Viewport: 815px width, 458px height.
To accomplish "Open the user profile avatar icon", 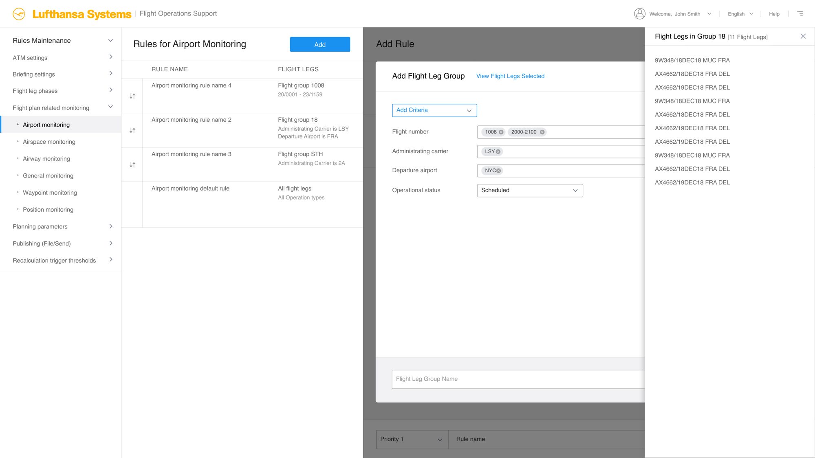I will [639, 14].
